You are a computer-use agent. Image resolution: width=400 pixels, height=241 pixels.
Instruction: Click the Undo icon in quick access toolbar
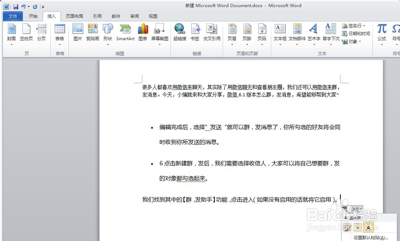pos(23,7)
